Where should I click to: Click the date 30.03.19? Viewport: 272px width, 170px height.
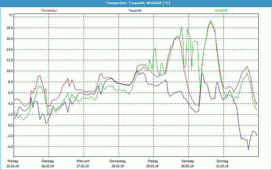pyautogui.click(x=187, y=166)
